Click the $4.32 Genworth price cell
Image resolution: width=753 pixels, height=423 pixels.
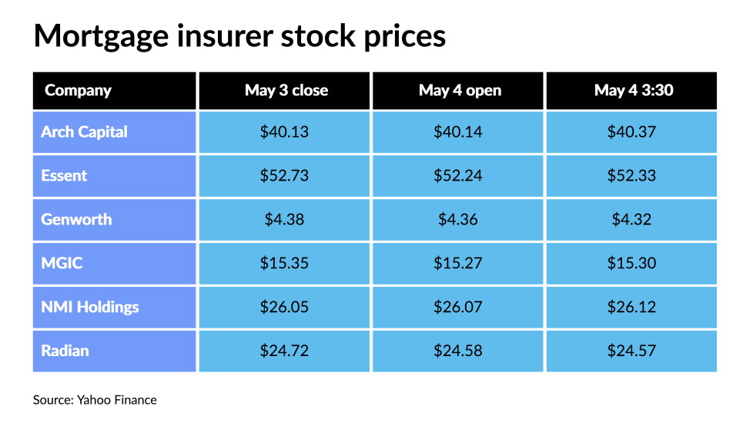[631, 220]
